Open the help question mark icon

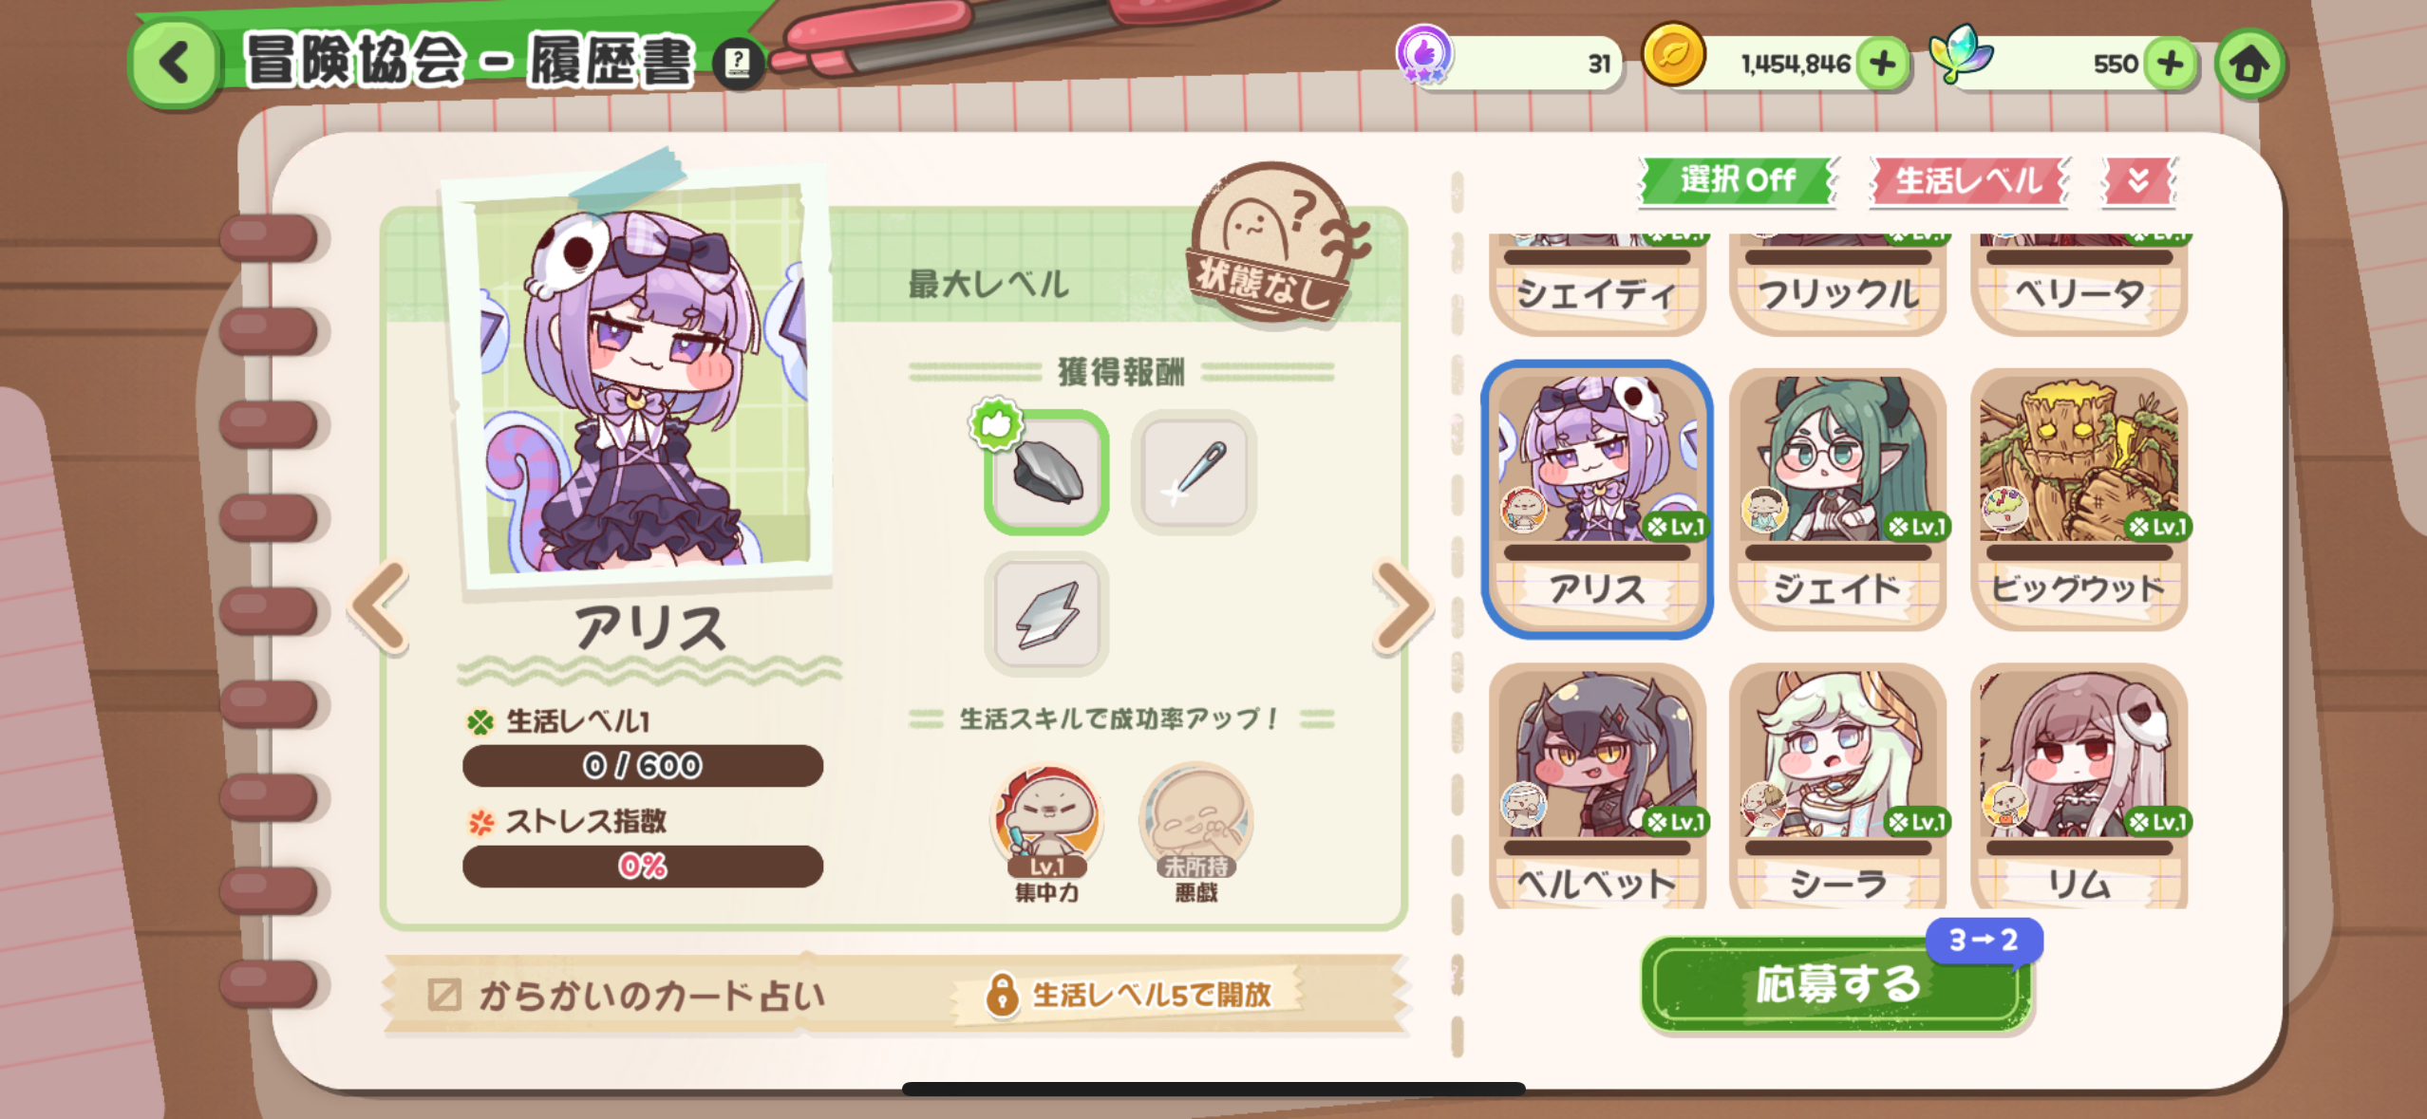[x=738, y=65]
